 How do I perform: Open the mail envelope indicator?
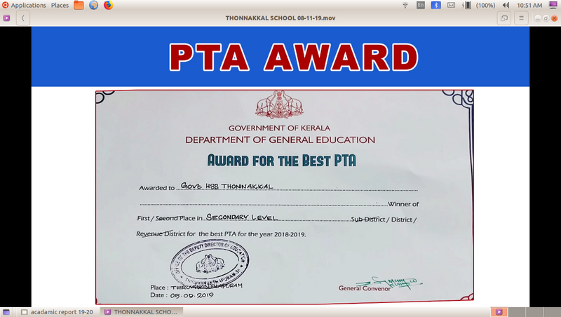451,5
